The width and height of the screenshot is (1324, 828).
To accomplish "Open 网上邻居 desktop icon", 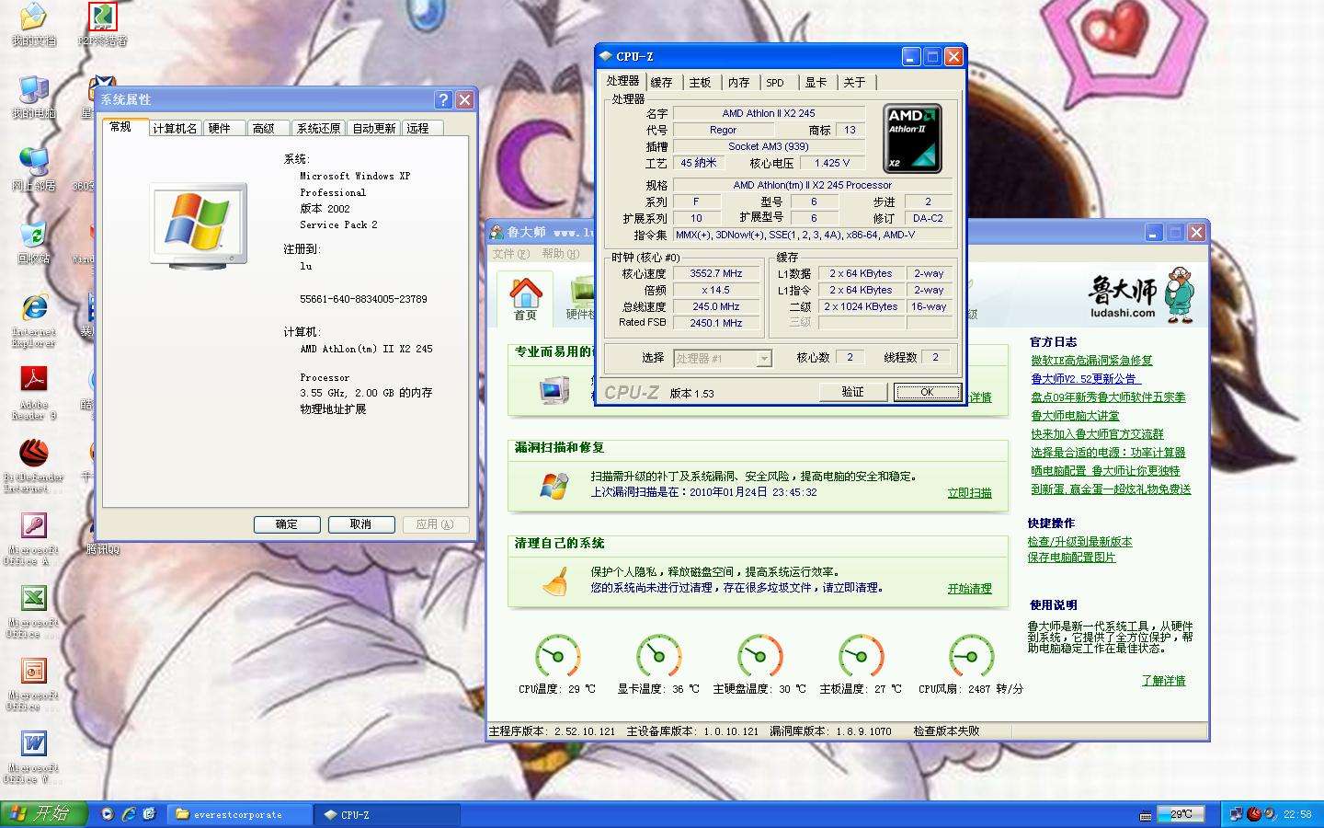I will click(x=33, y=169).
